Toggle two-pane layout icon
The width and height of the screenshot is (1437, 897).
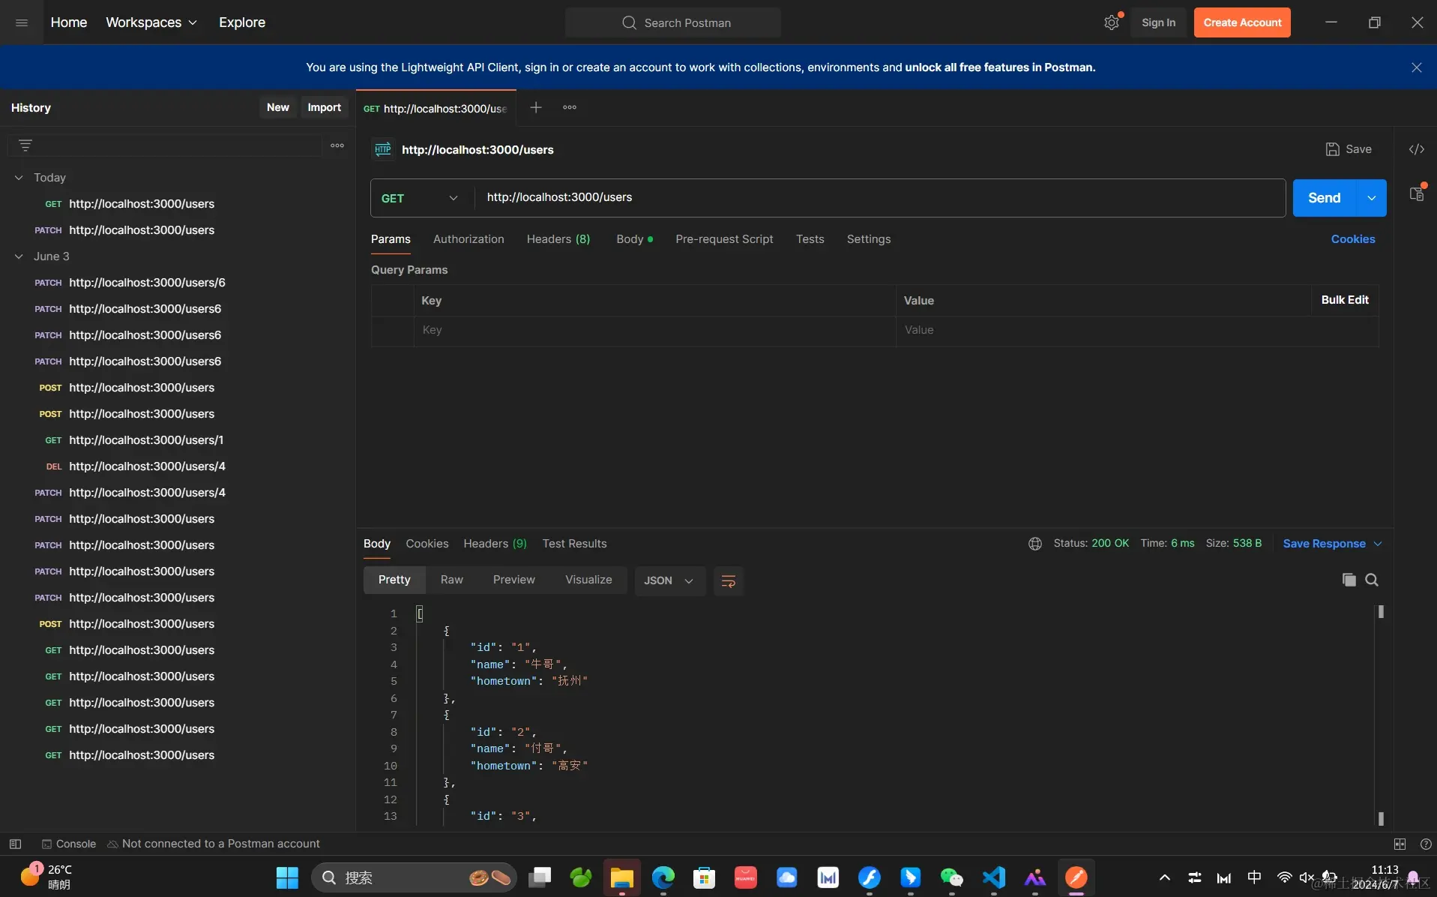coord(1400,844)
